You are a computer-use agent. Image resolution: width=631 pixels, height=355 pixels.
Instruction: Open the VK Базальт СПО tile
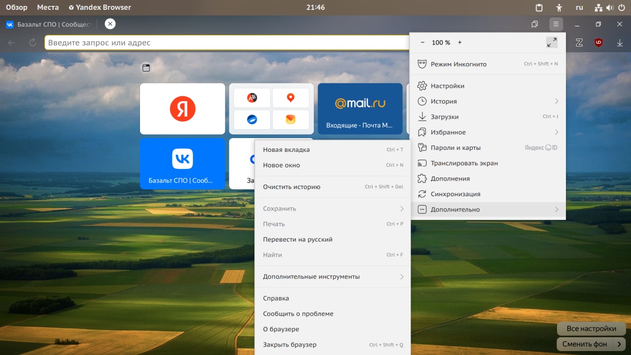click(182, 164)
